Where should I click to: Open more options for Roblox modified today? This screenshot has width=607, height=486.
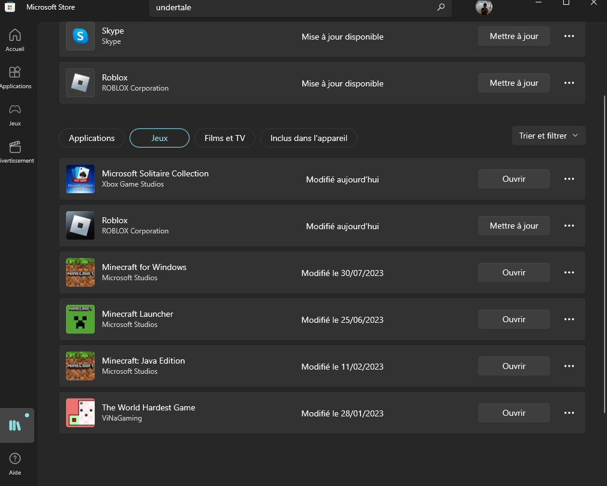(x=569, y=226)
